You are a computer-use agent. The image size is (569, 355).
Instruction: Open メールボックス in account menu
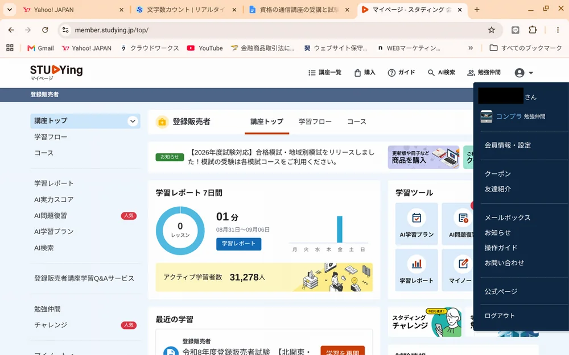[x=508, y=218]
